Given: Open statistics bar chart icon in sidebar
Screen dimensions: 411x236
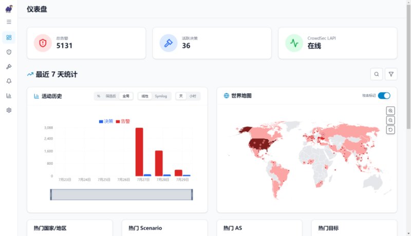Looking at the screenshot, I should 9,96.
